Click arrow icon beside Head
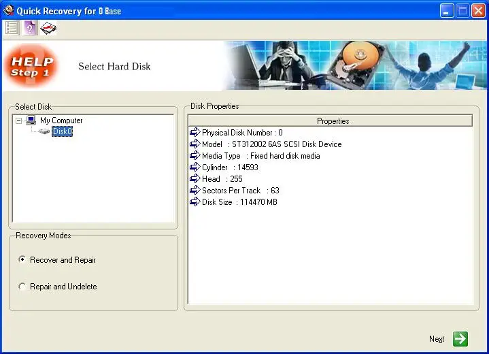This screenshot has height=354, width=489. pyautogui.click(x=195, y=178)
